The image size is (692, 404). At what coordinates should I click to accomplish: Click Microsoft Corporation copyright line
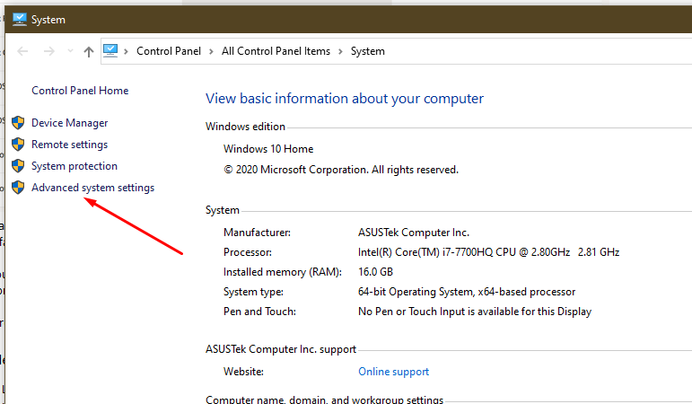[341, 170]
